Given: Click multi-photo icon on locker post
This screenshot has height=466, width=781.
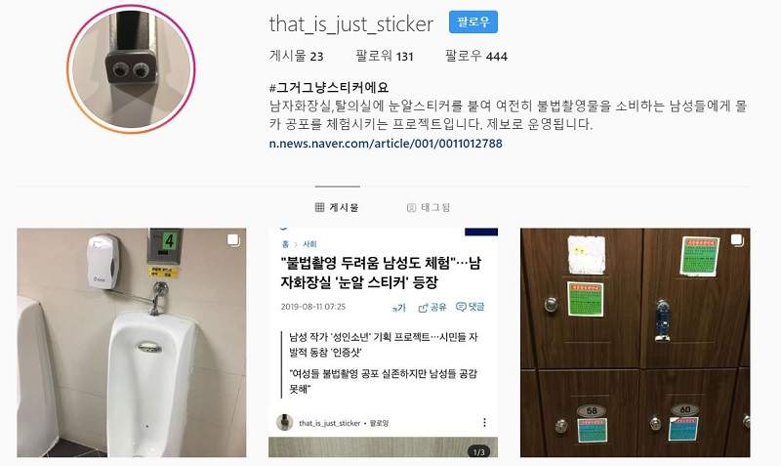Looking at the screenshot, I should coord(737,240).
